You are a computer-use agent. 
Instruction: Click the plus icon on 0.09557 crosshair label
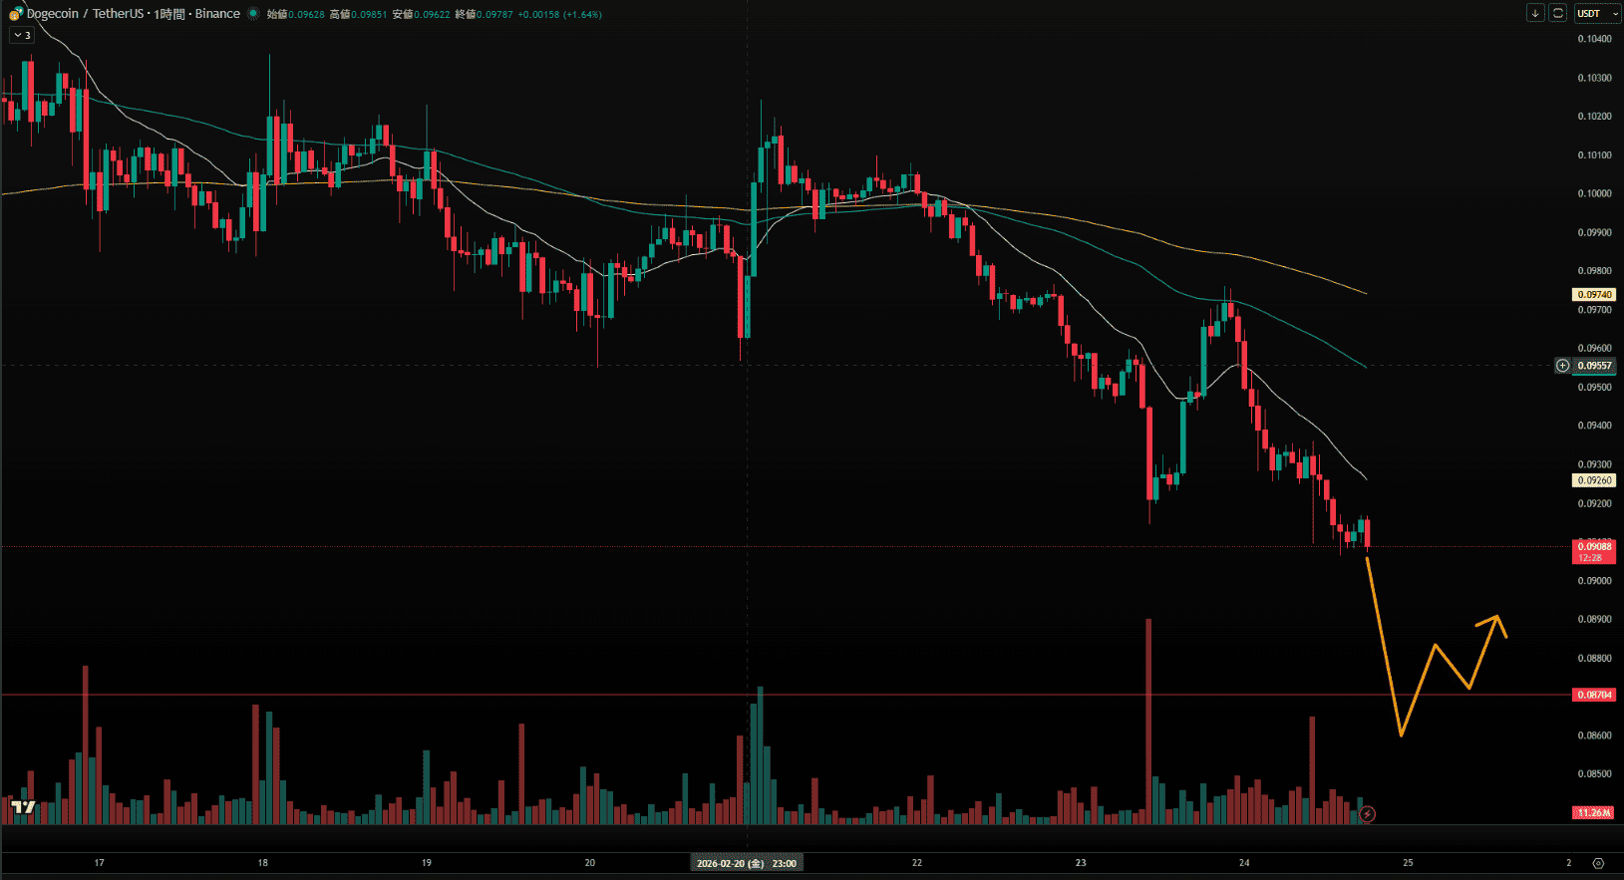click(x=1563, y=366)
